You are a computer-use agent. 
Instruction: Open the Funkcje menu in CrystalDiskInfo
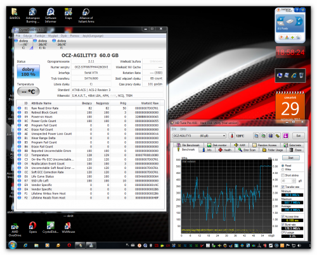pyautogui.click(x=40, y=35)
